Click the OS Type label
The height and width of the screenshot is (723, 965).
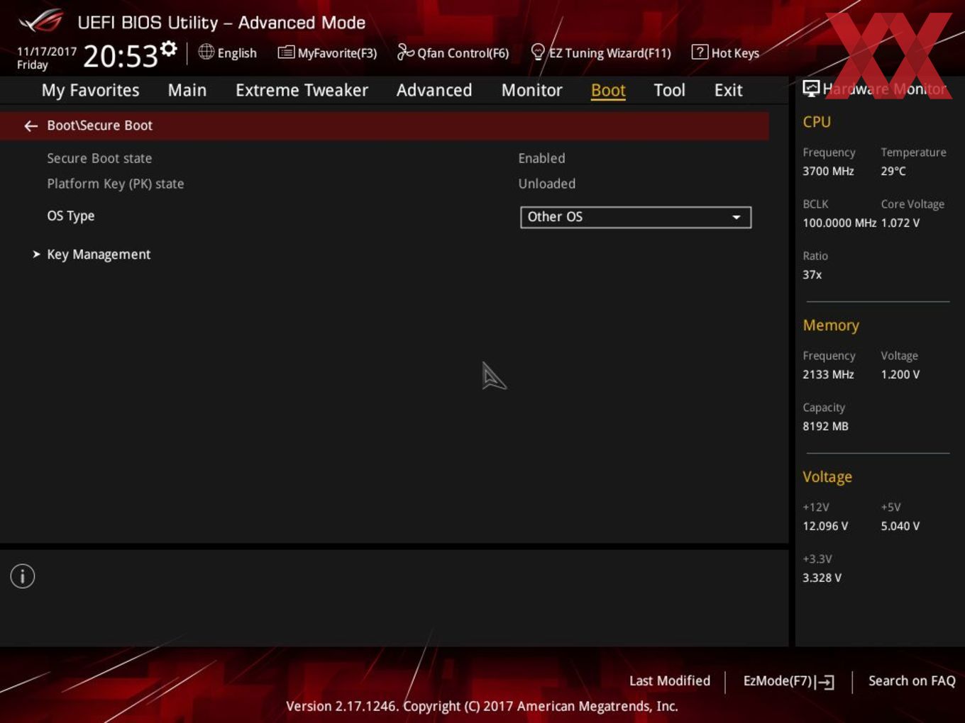click(71, 216)
